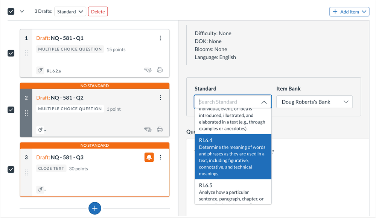Click the print icon on Q1 card
Image resolution: width=376 pixels, height=218 pixels.
click(160, 70)
